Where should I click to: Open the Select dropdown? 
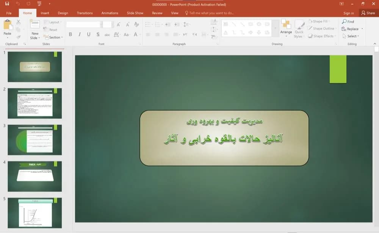click(x=351, y=36)
